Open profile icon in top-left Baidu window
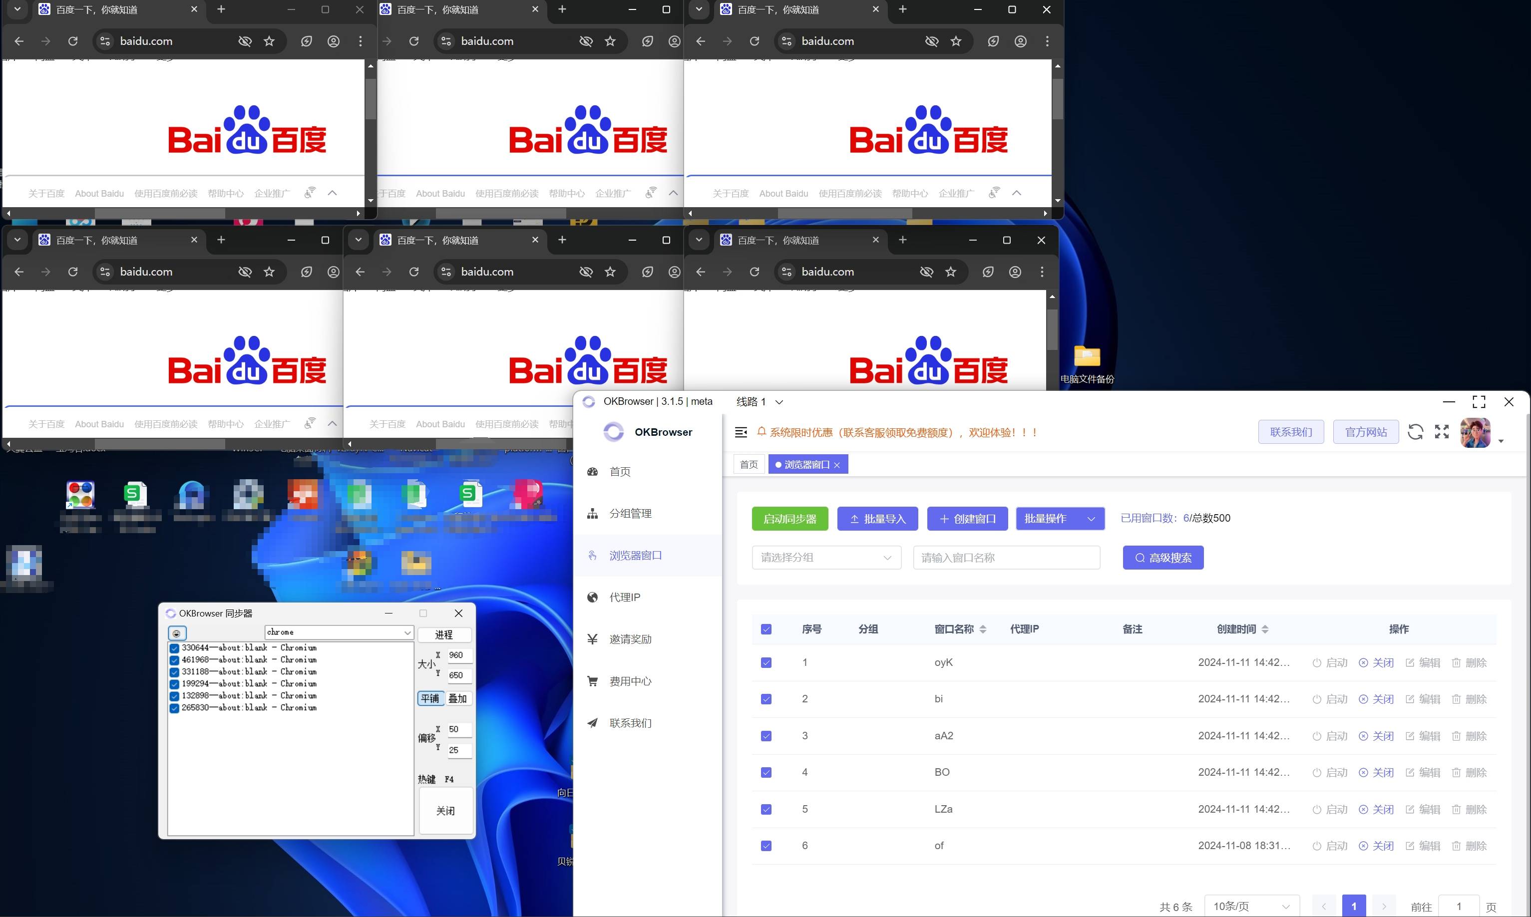1531x917 pixels. pyautogui.click(x=333, y=41)
